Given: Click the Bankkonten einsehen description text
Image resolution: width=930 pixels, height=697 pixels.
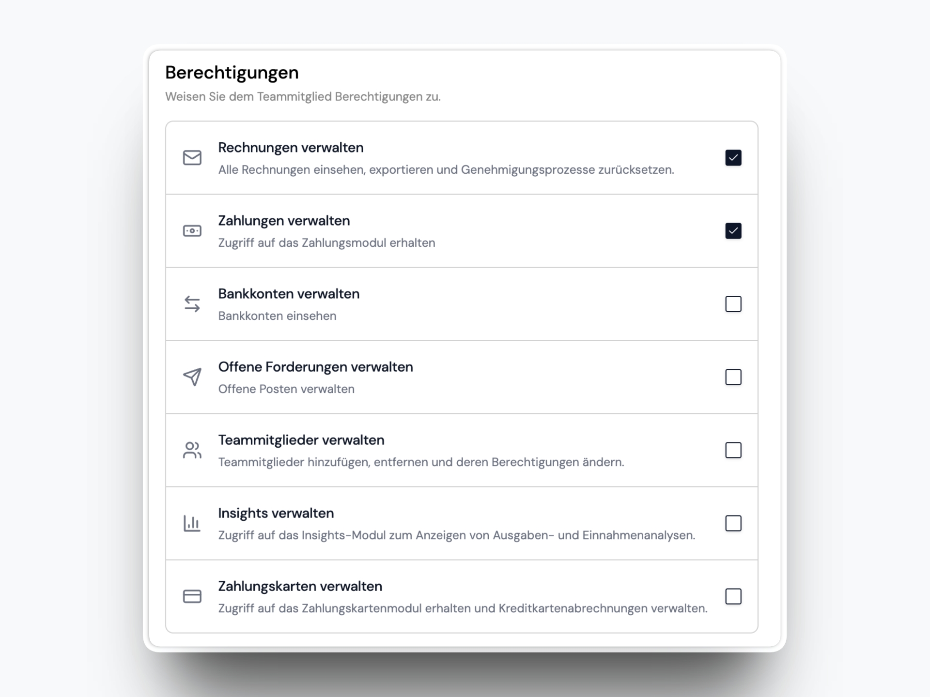Looking at the screenshot, I should pyautogui.click(x=277, y=316).
